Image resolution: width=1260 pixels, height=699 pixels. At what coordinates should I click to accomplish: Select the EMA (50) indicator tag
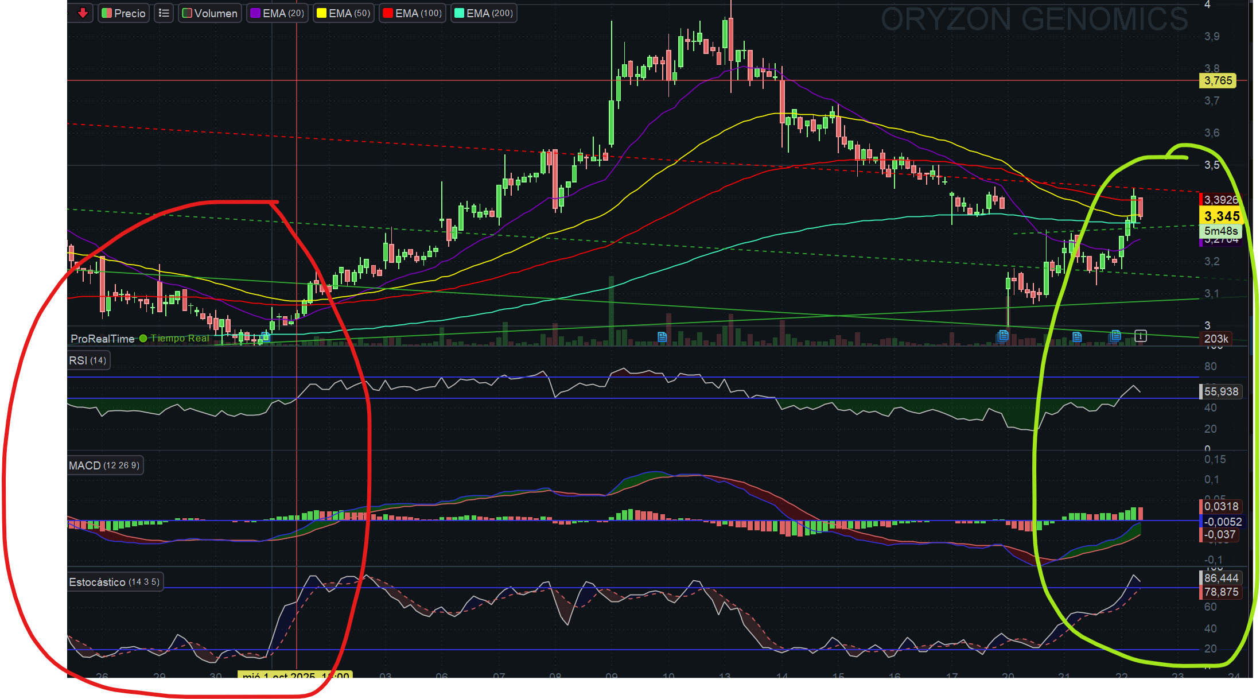[x=344, y=13]
